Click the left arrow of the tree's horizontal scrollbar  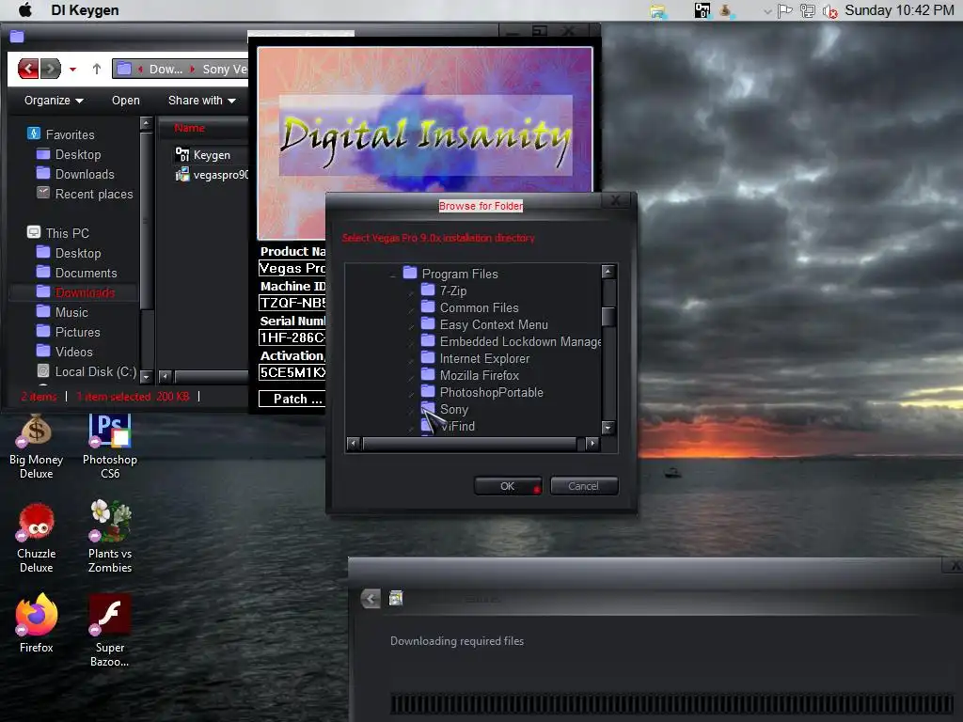point(354,444)
